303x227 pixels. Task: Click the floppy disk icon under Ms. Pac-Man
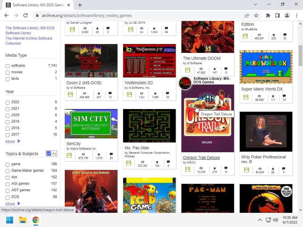(x=128, y=163)
